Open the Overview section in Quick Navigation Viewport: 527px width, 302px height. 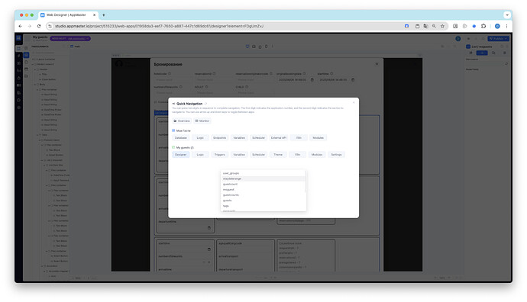click(x=182, y=120)
